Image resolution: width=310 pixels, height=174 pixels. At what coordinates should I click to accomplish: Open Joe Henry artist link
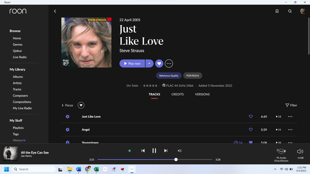pos(26,156)
